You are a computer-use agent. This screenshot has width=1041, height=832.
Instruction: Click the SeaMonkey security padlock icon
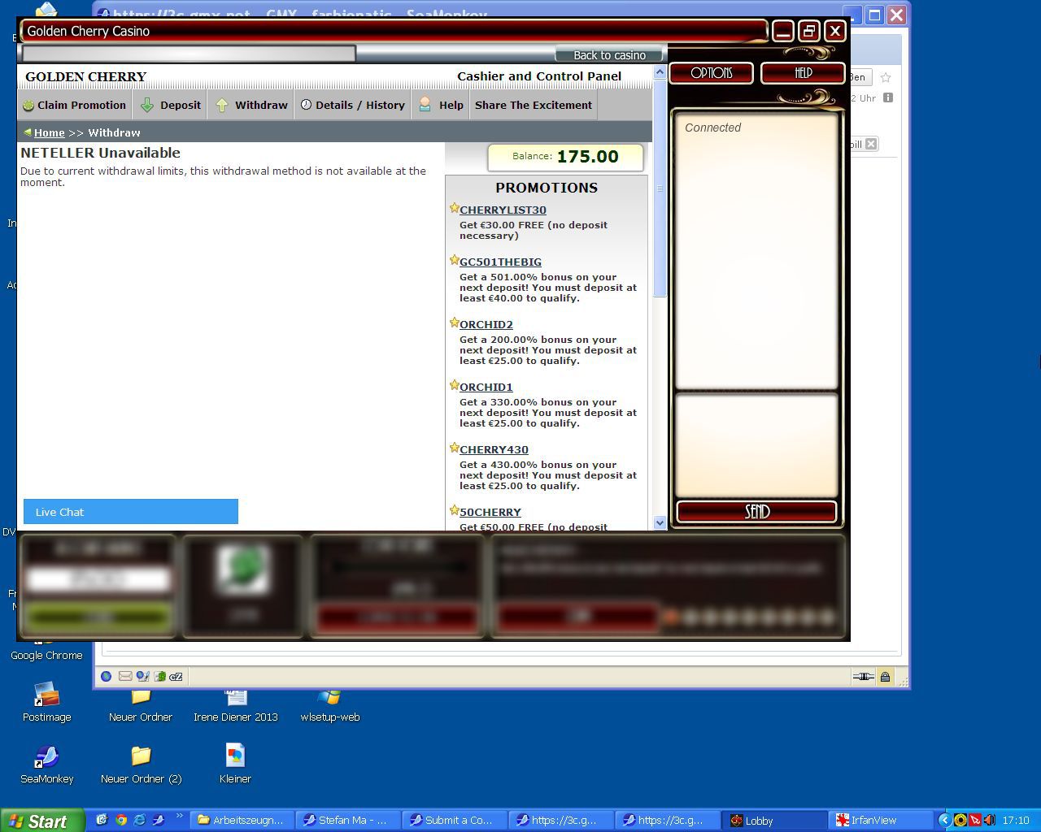[x=885, y=677]
